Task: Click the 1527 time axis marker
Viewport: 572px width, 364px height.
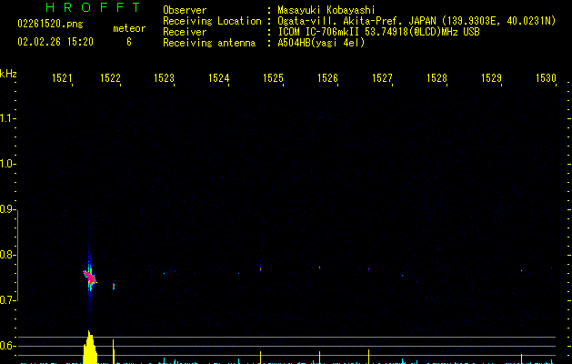Action: 382,78
